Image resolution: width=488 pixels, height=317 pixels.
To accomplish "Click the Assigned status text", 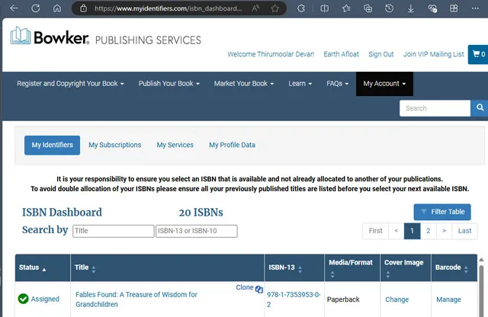I will (45, 299).
